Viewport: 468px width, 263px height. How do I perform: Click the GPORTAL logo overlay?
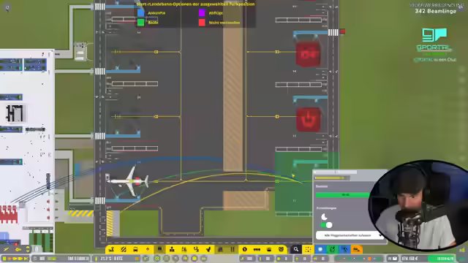click(434, 39)
